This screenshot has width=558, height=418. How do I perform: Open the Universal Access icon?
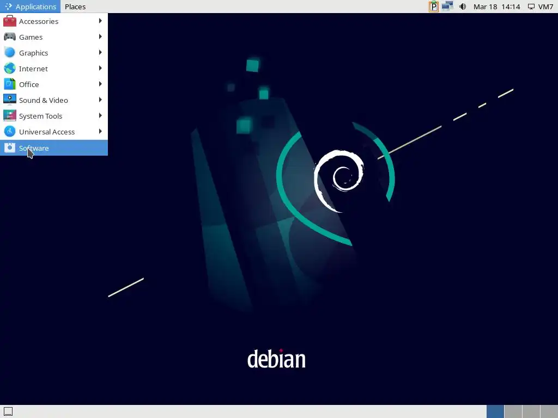10,132
